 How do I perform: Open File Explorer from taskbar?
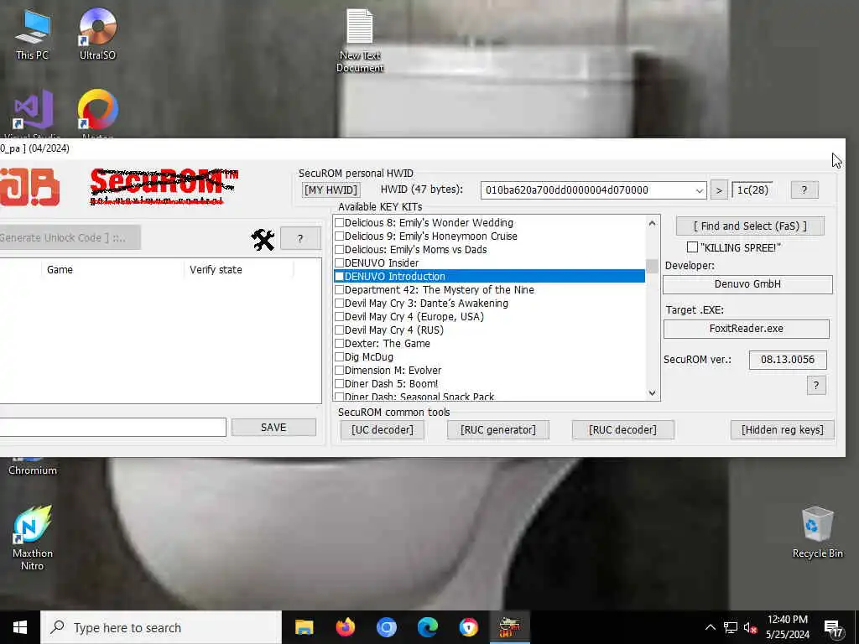tap(304, 627)
